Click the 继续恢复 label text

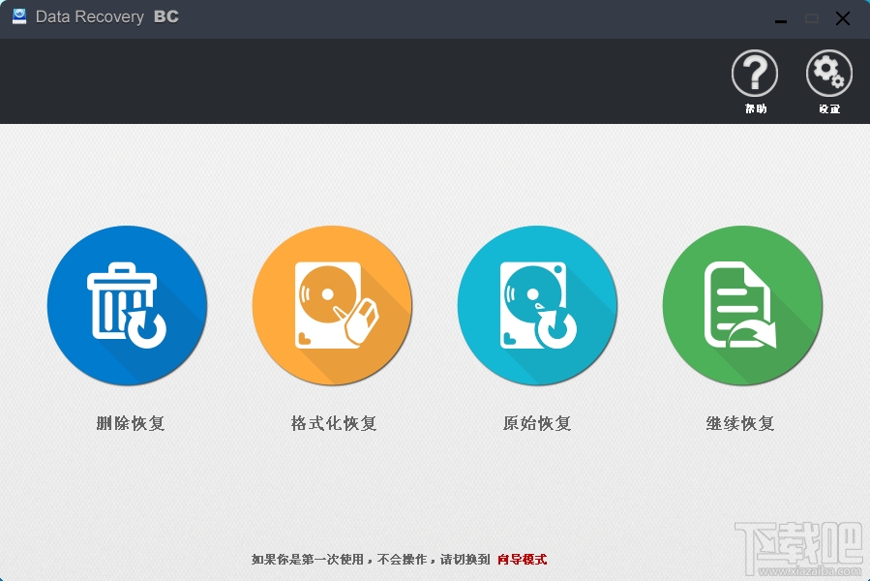pyautogui.click(x=741, y=423)
